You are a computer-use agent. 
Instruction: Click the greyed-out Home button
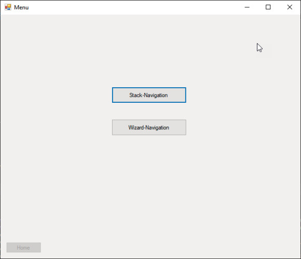[23, 248]
